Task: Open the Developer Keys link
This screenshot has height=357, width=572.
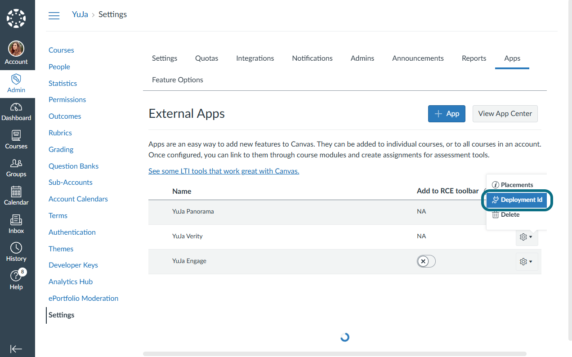Action: point(73,265)
